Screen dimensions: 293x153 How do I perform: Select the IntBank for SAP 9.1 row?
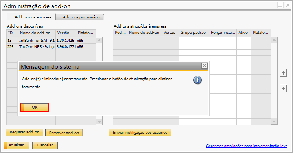tap(51, 41)
